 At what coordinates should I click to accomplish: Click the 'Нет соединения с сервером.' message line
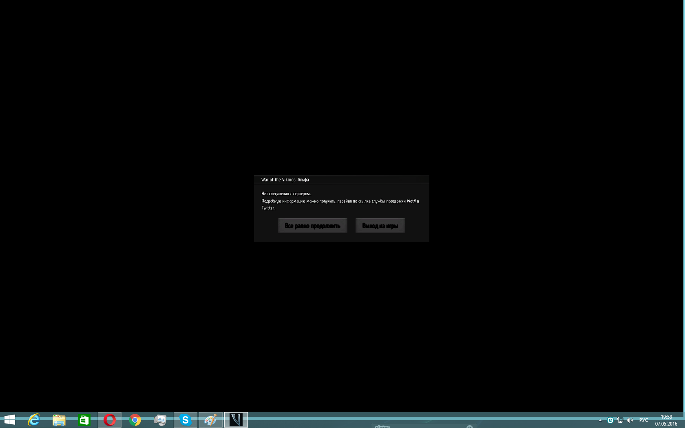click(286, 194)
